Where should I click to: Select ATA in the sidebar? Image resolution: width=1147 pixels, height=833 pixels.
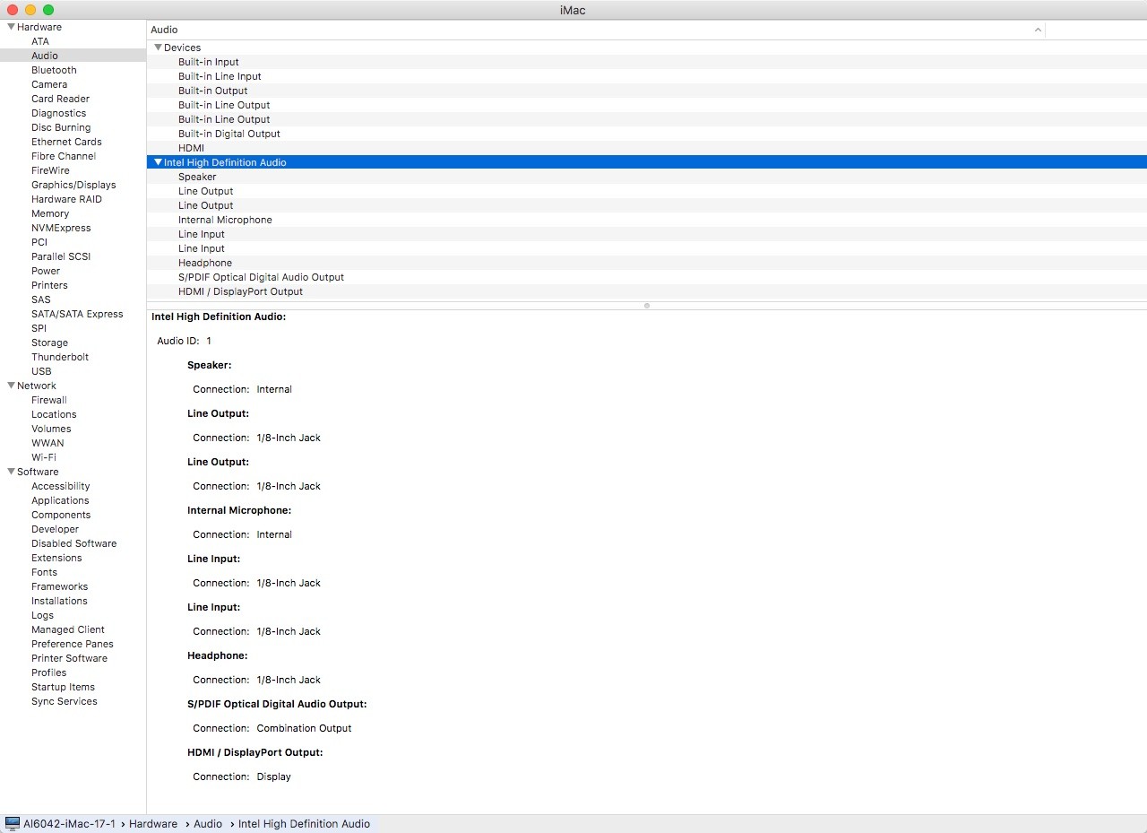click(x=40, y=41)
